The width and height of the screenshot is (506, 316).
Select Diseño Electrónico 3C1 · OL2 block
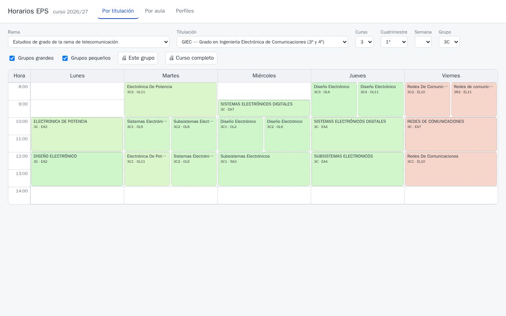[x=241, y=134]
